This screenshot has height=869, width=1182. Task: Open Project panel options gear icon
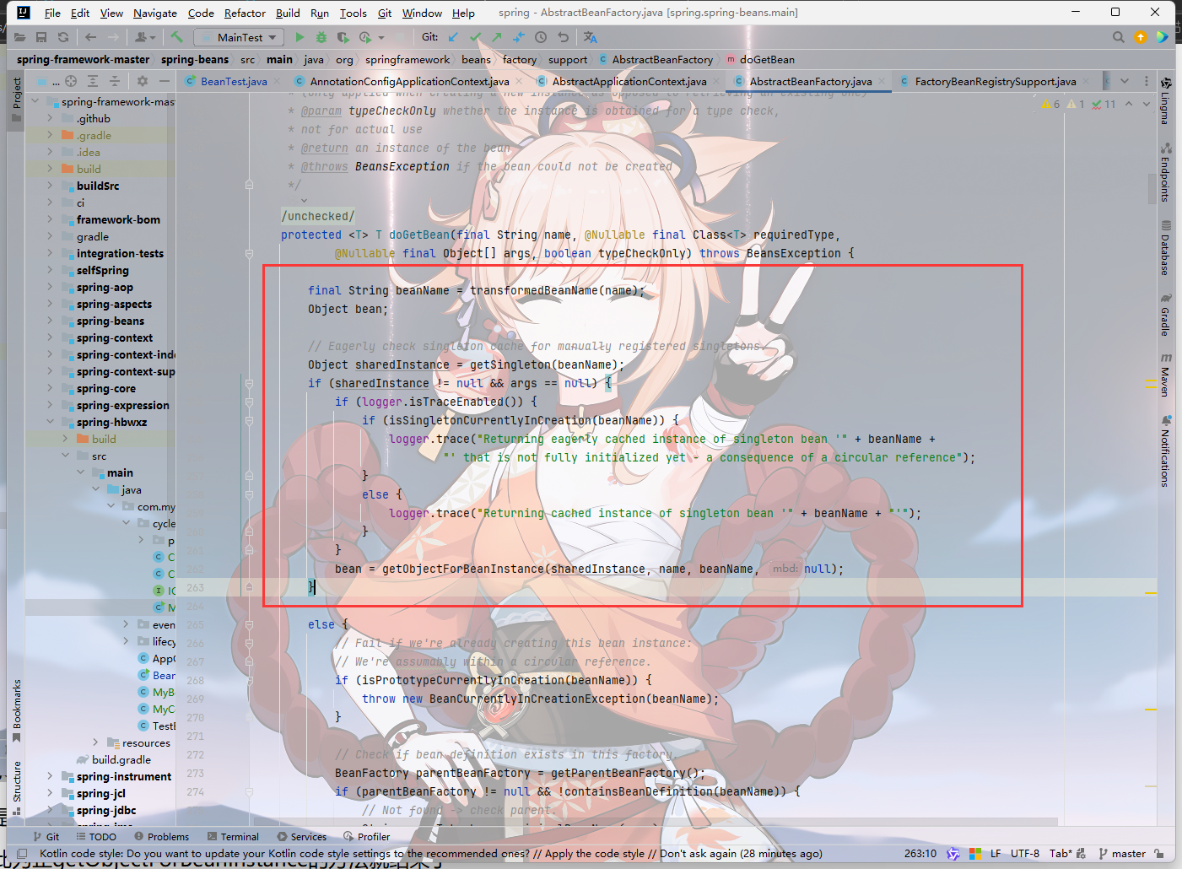(143, 81)
